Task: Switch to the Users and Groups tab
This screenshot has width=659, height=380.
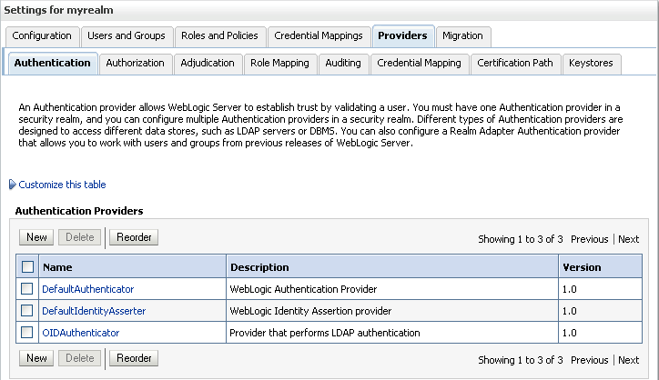Action: point(127,36)
